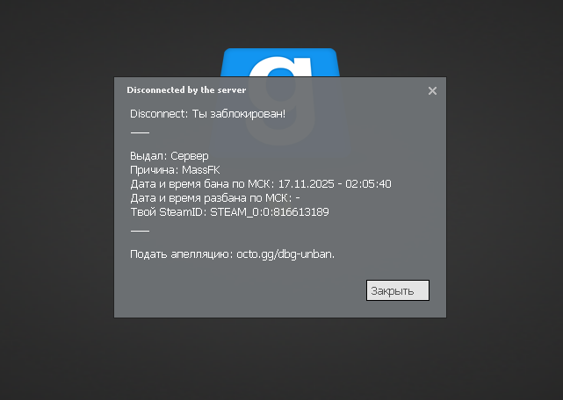Click the 'Причина' label
The height and width of the screenshot is (400, 563).
pos(153,169)
